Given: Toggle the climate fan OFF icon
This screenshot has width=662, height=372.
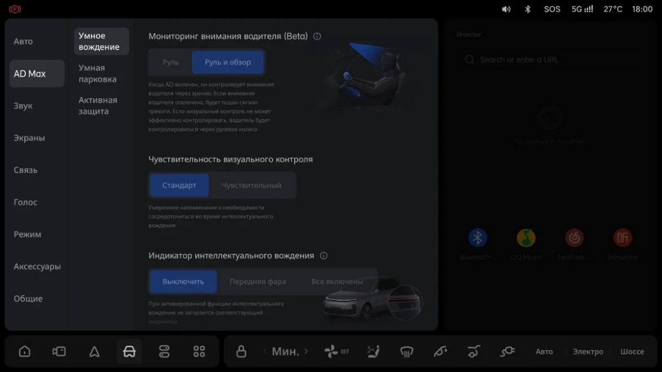Looking at the screenshot, I should tap(336, 351).
